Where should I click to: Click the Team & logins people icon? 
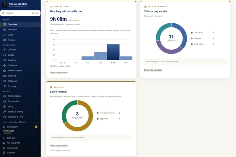[5, 96]
